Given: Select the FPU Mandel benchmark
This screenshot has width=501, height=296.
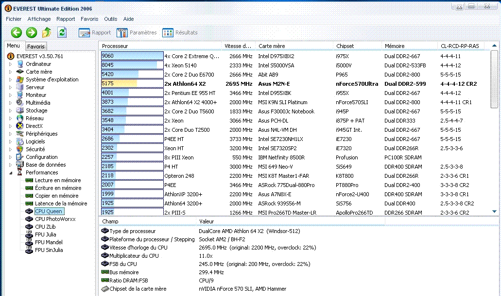Looking at the screenshot, I should 49,242.
